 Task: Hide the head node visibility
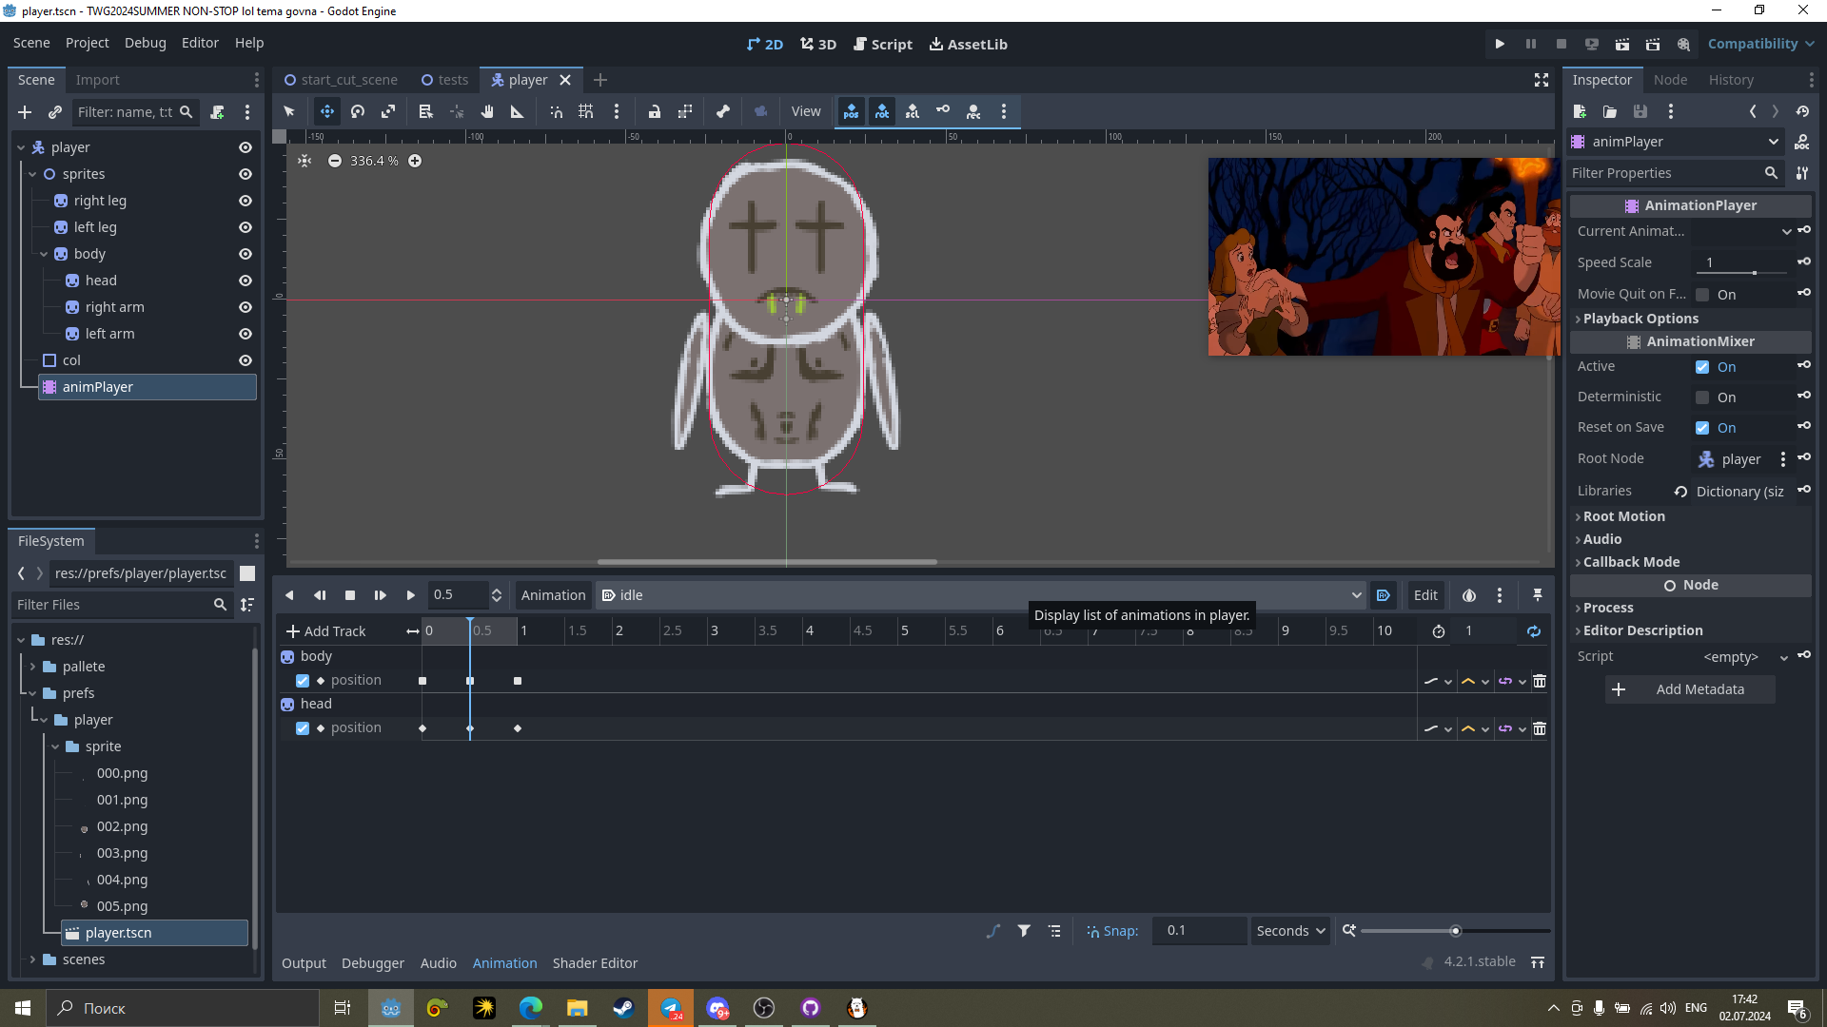[245, 281]
